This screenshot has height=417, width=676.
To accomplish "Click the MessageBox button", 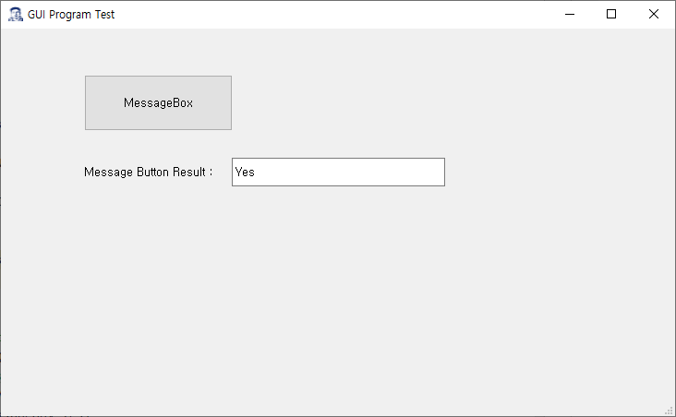I will [x=158, y=103].
